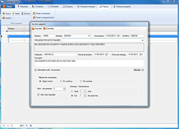Image resolution: width=179 pixels, height=129 pixels.
Task: Open the Entidad BANKIA dropdown
Action: pyautogui.click(x=89, y=36)
